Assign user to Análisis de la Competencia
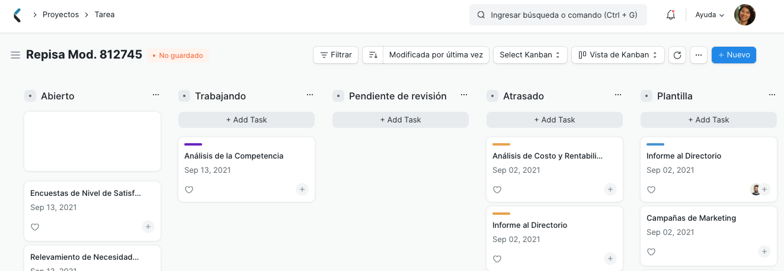784x271 pixels. pos(302,189)
